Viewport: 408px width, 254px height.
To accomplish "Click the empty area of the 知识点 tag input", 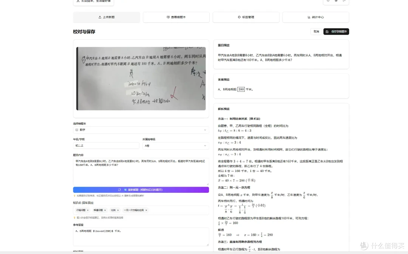I will coord(178,210).
